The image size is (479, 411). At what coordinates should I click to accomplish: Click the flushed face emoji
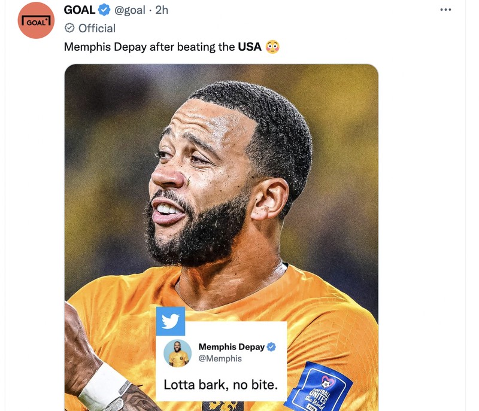click(272, 47)
